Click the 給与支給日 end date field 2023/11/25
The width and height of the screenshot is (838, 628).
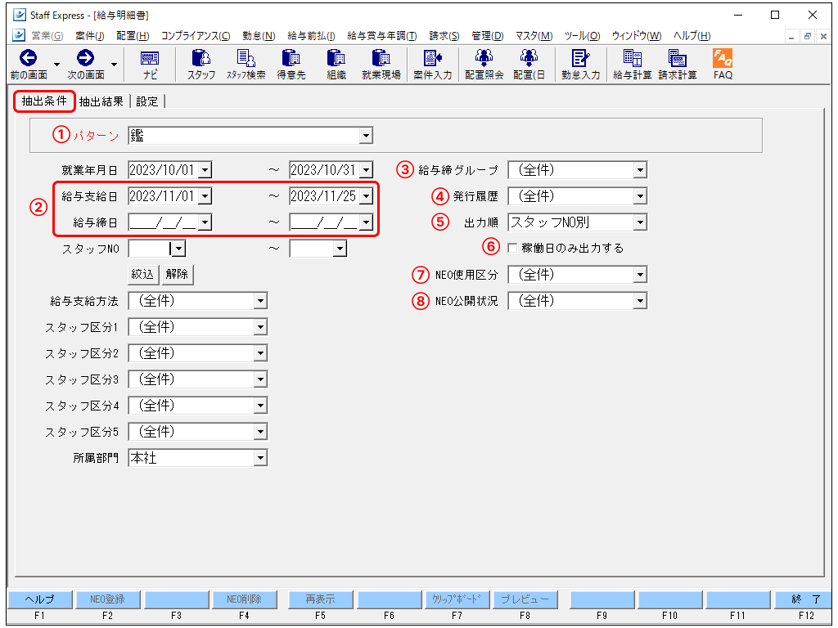pyautogui.click(x=324, y=196)
